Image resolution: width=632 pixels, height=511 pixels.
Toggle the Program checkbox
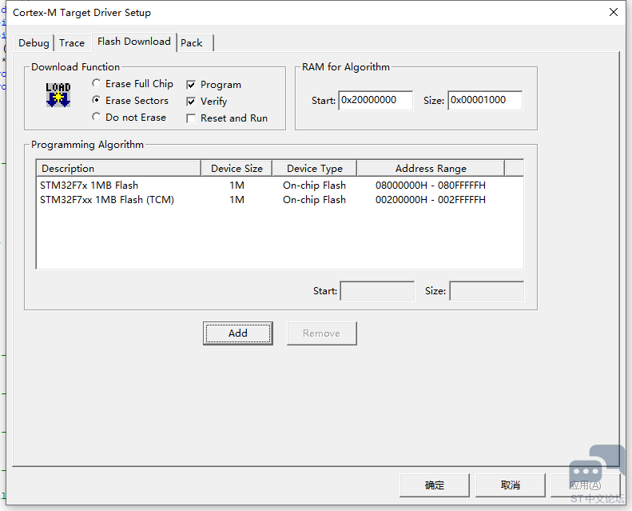pos(191,85)
